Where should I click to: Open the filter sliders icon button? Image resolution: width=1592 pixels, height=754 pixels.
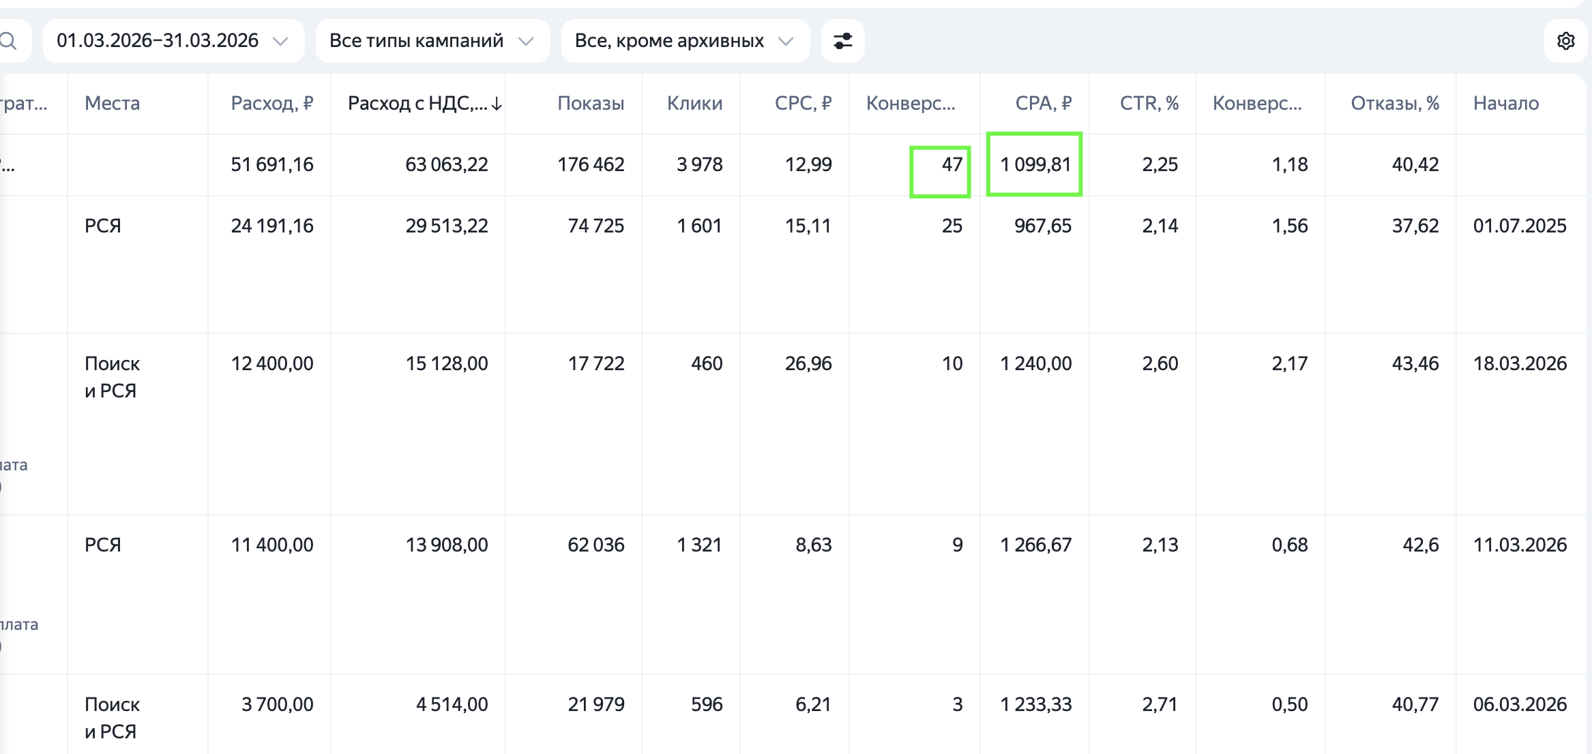(842, 41)
